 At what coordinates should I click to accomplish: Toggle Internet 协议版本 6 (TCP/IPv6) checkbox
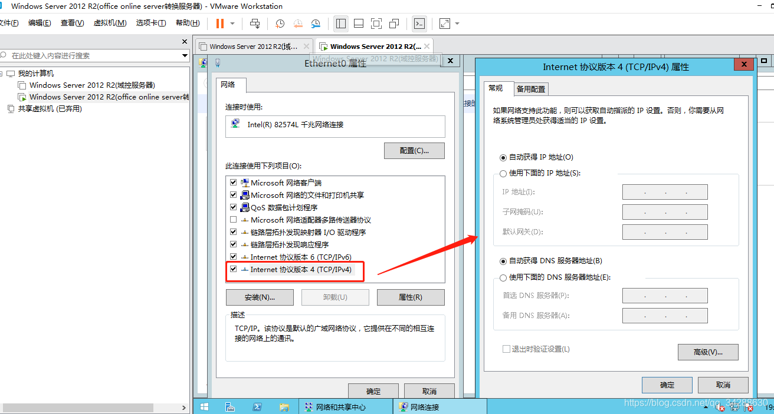tap(233, 257)
